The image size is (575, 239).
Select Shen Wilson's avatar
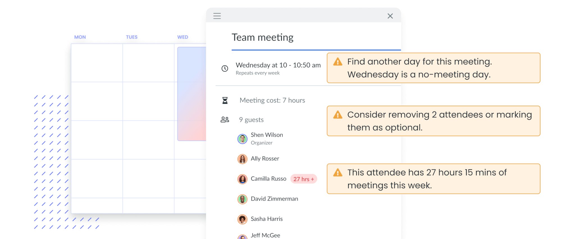(242, 139)
